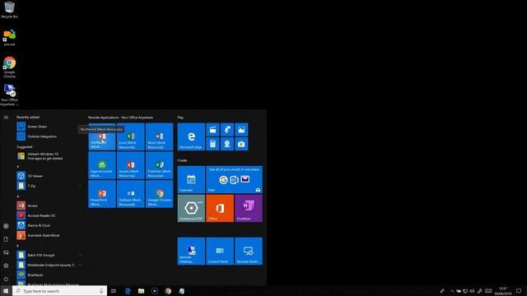
Task: Select the Play tile group heading
Action: pyautogui.click(x=181, y=118)
